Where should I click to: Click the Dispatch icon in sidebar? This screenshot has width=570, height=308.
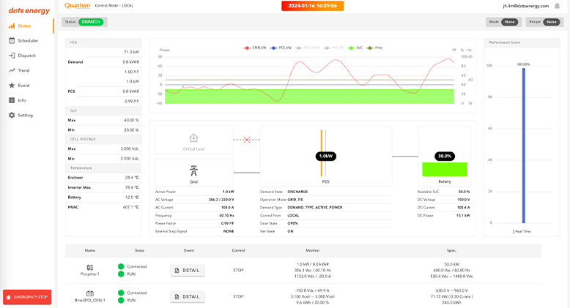click(x=12, y=56)
